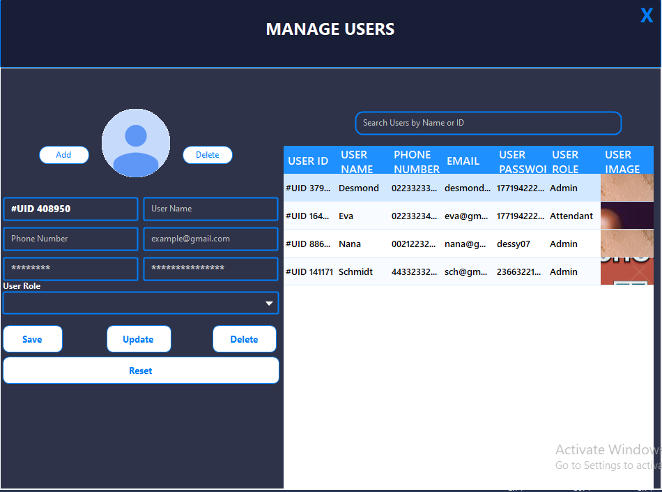Click the Search Users by Name field
This screenshot has width=662, height=492.
[488, 123]
